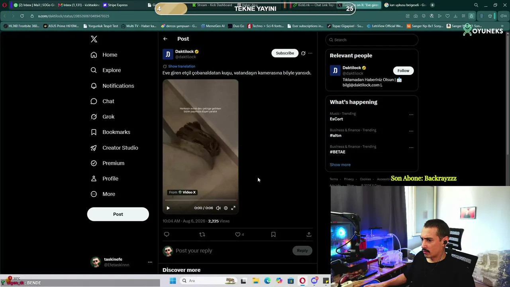Like the post with the heart icon
510x287 pixels.
[238, 234]
